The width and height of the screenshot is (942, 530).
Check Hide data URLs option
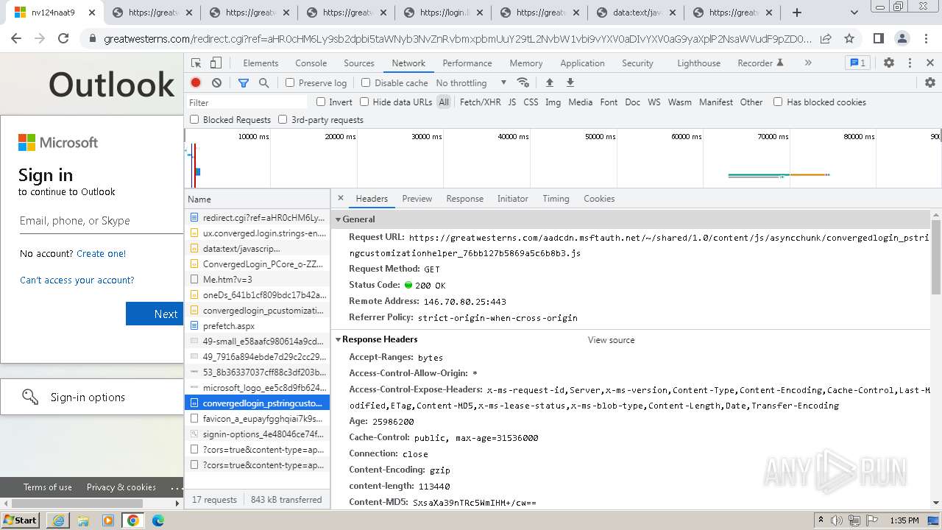coord(364,102)
